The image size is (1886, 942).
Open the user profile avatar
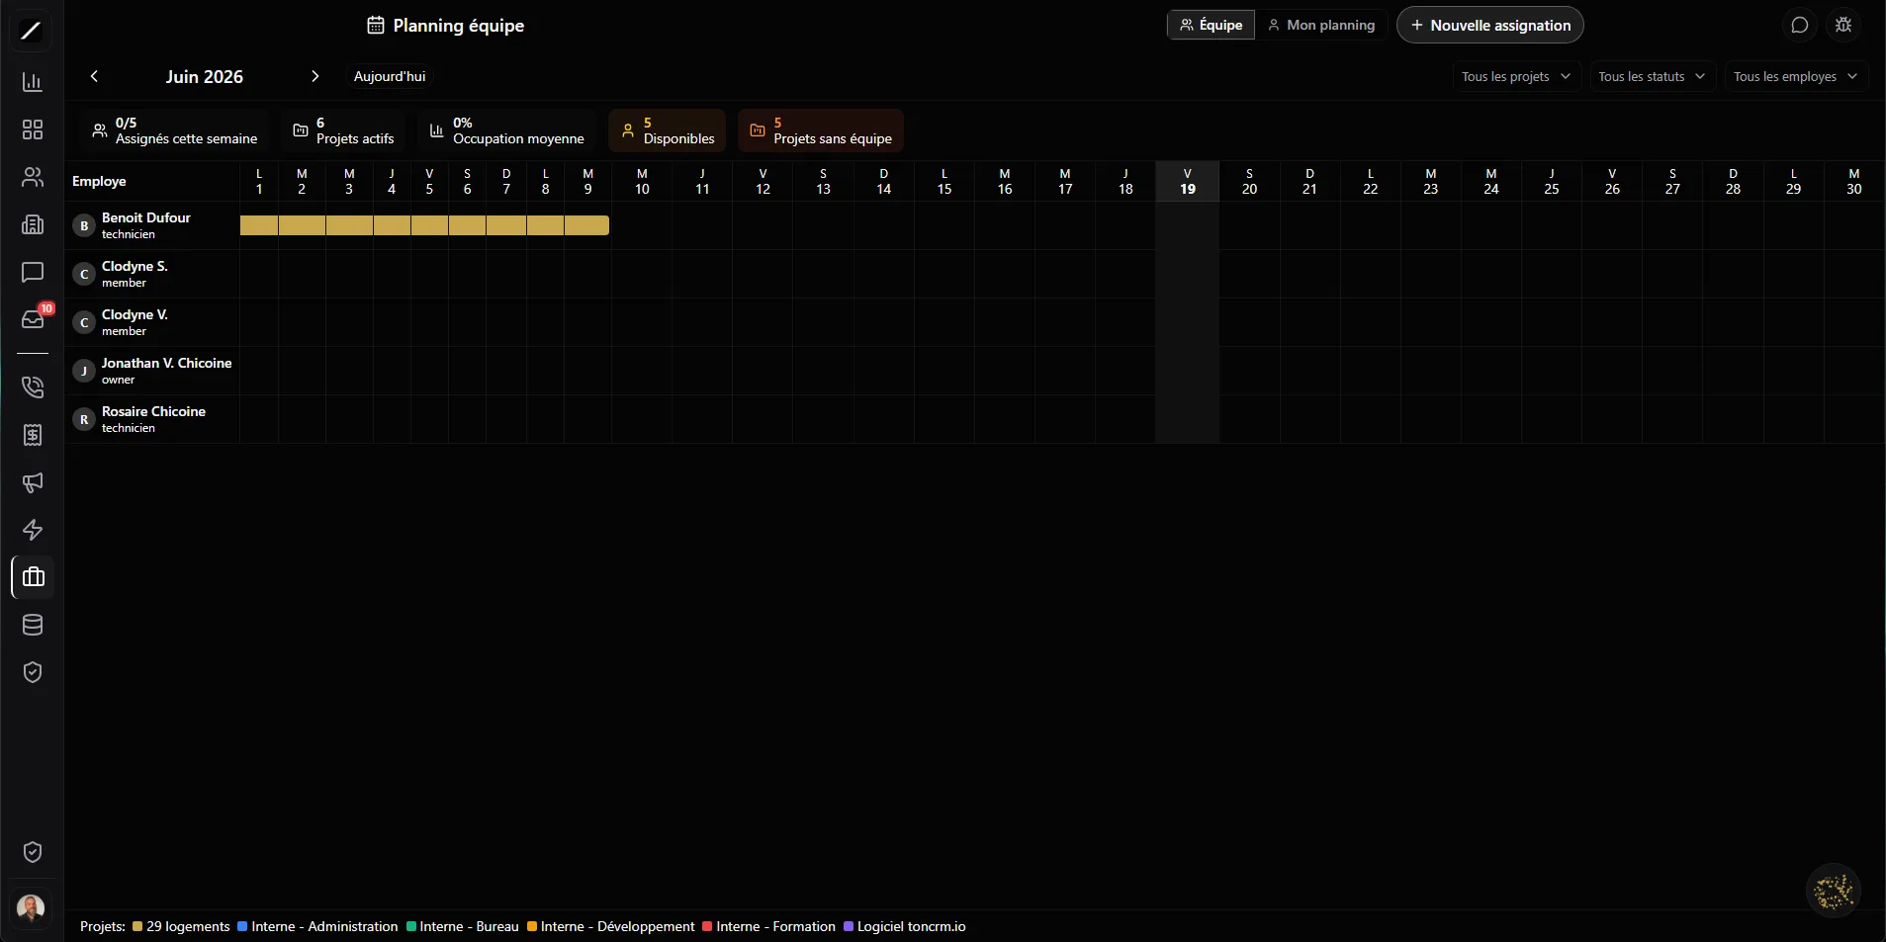pos(31,907)
